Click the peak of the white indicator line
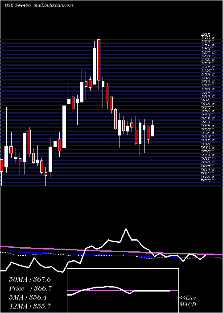The height and width of the screenshot is (313, 223). [x=126, y=229]
